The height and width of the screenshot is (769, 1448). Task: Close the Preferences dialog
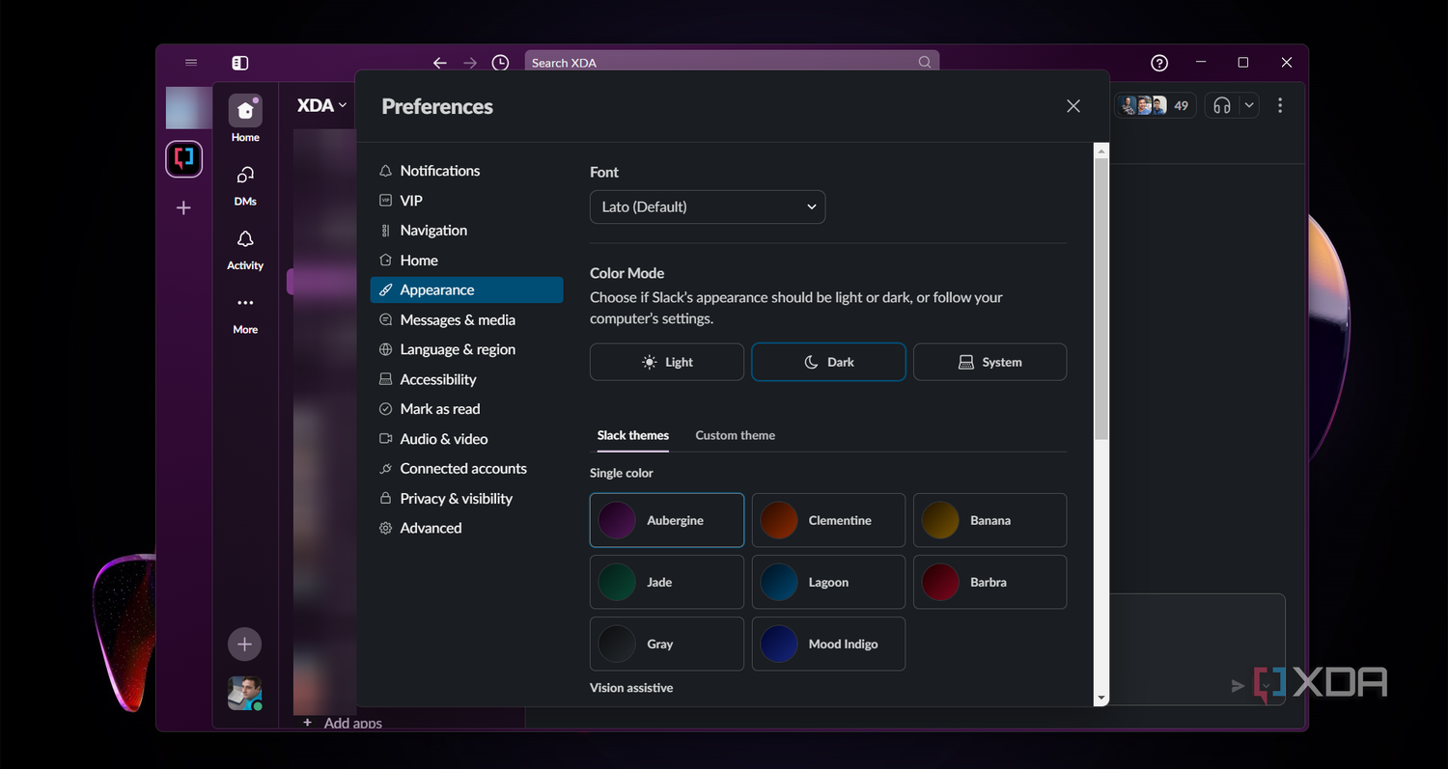(1073, 106)
